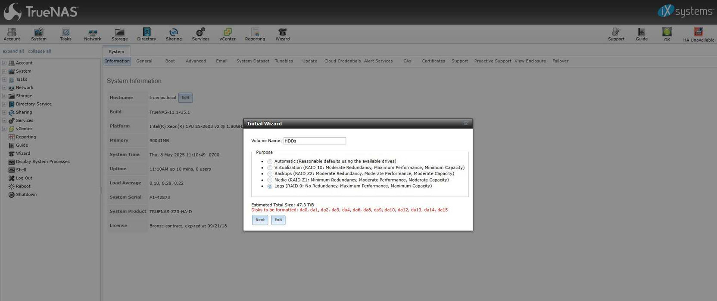Viewport: 717px width, 301px height.
Task: Click the expand all link
Action: (x=13, y=51)
